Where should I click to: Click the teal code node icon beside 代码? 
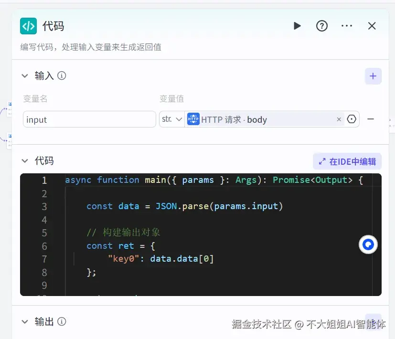pos(28,26)
